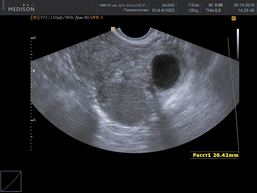The height and width of the screenshot is (193, 257).
Task: Click the orange SRF filter icon
Action: click(233, 18)
